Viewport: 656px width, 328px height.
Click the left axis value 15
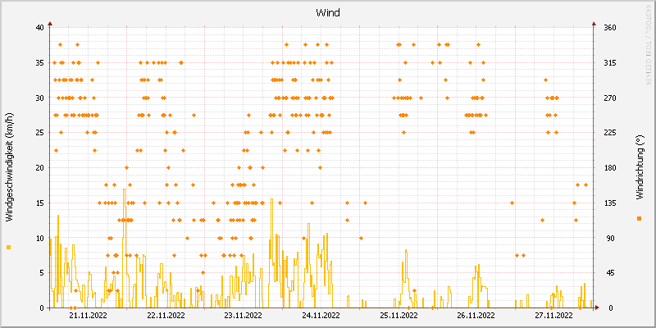pyautogui.click(x=40, y=203)
